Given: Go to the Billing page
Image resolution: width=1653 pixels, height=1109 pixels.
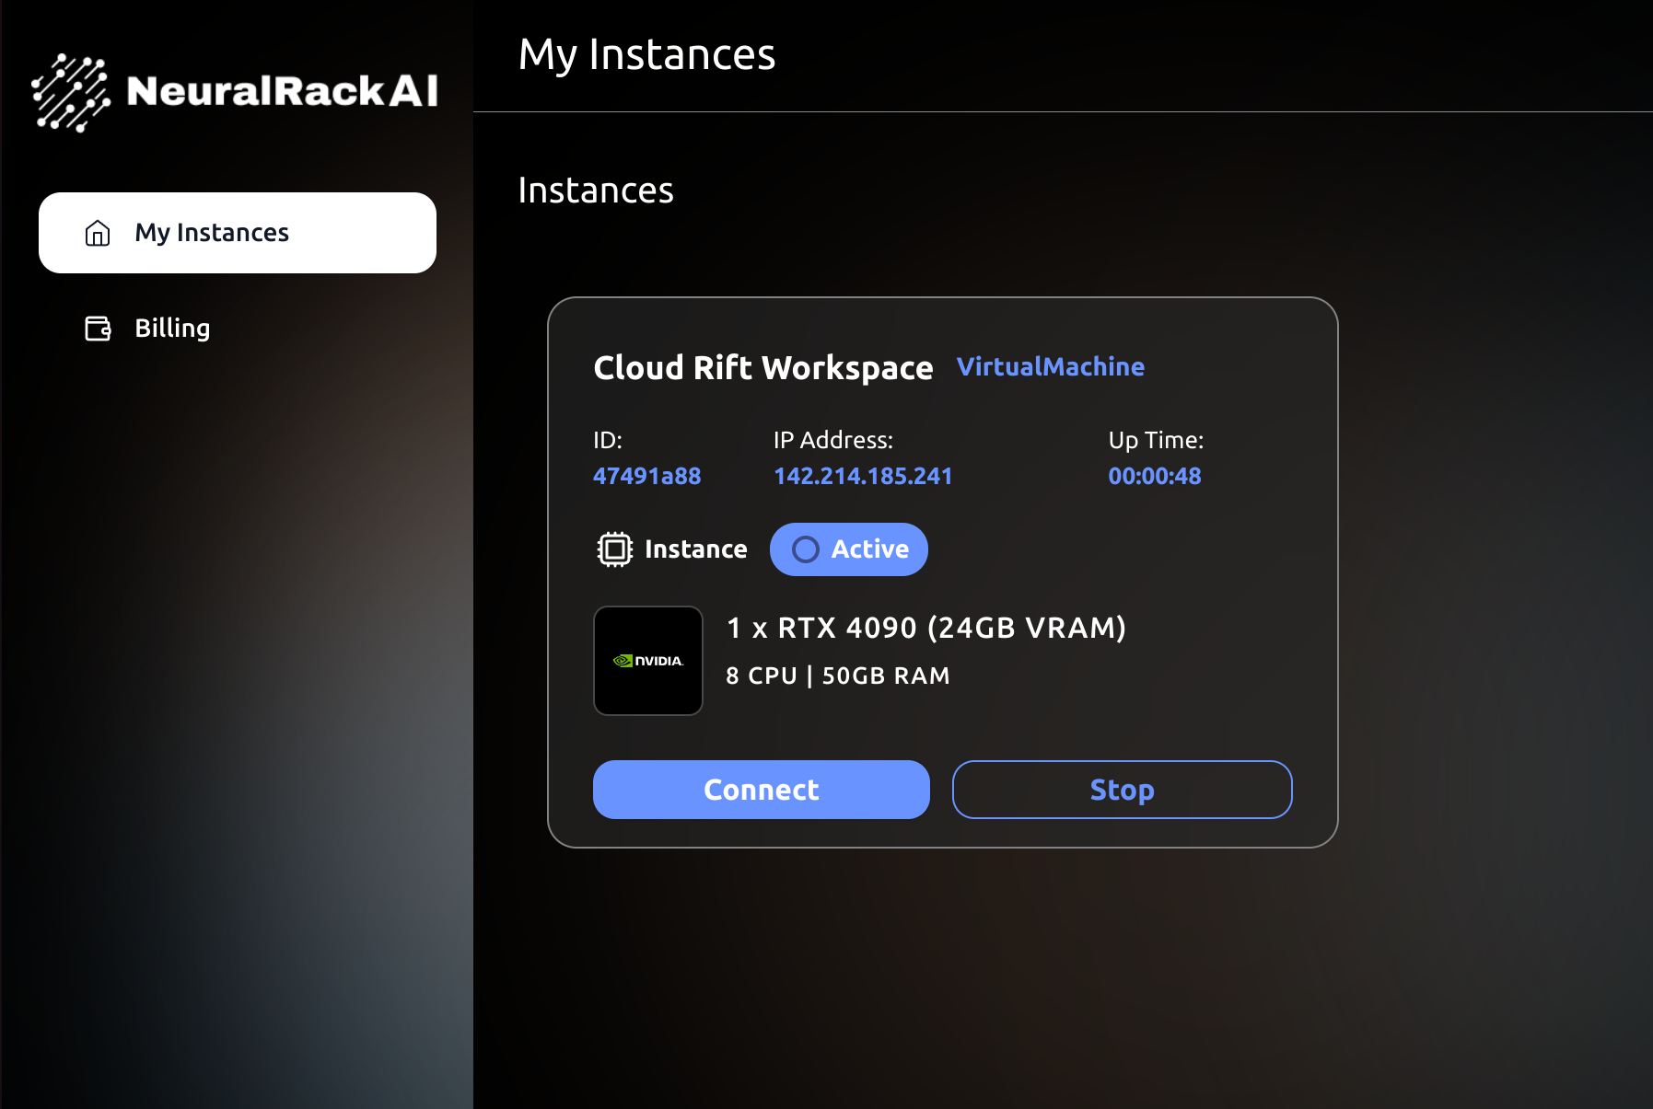Looking at the screenshot, I should point(172,329).
